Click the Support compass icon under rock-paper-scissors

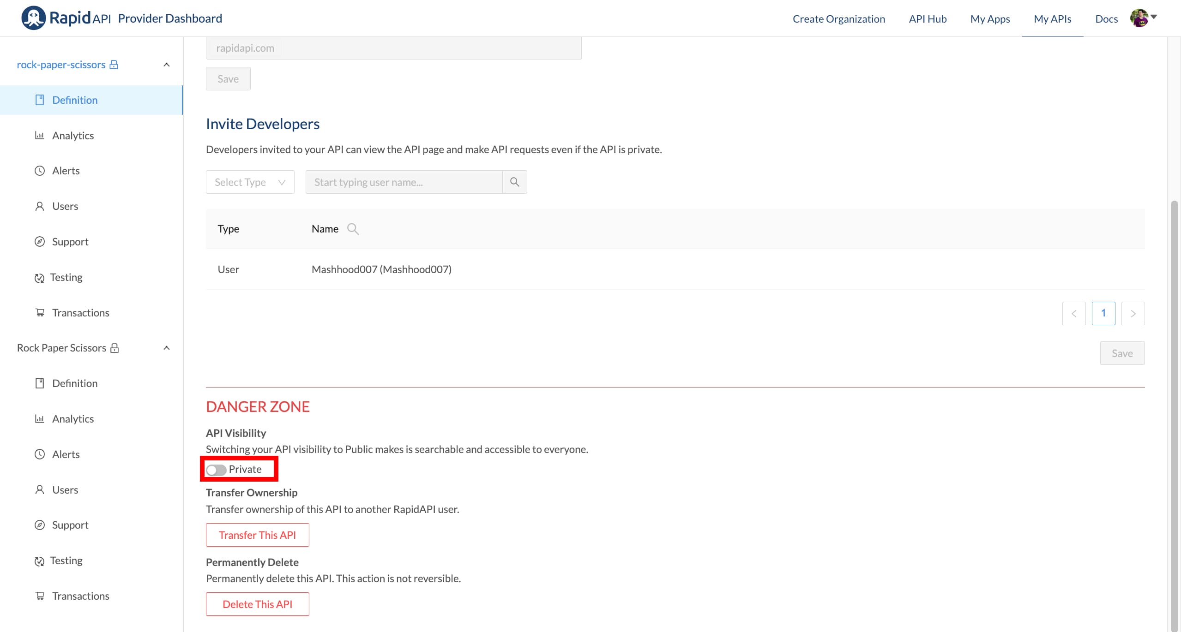click(x=40, y=242)
